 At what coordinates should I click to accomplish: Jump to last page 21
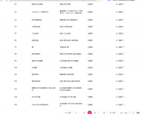click(x=104, y=113)
